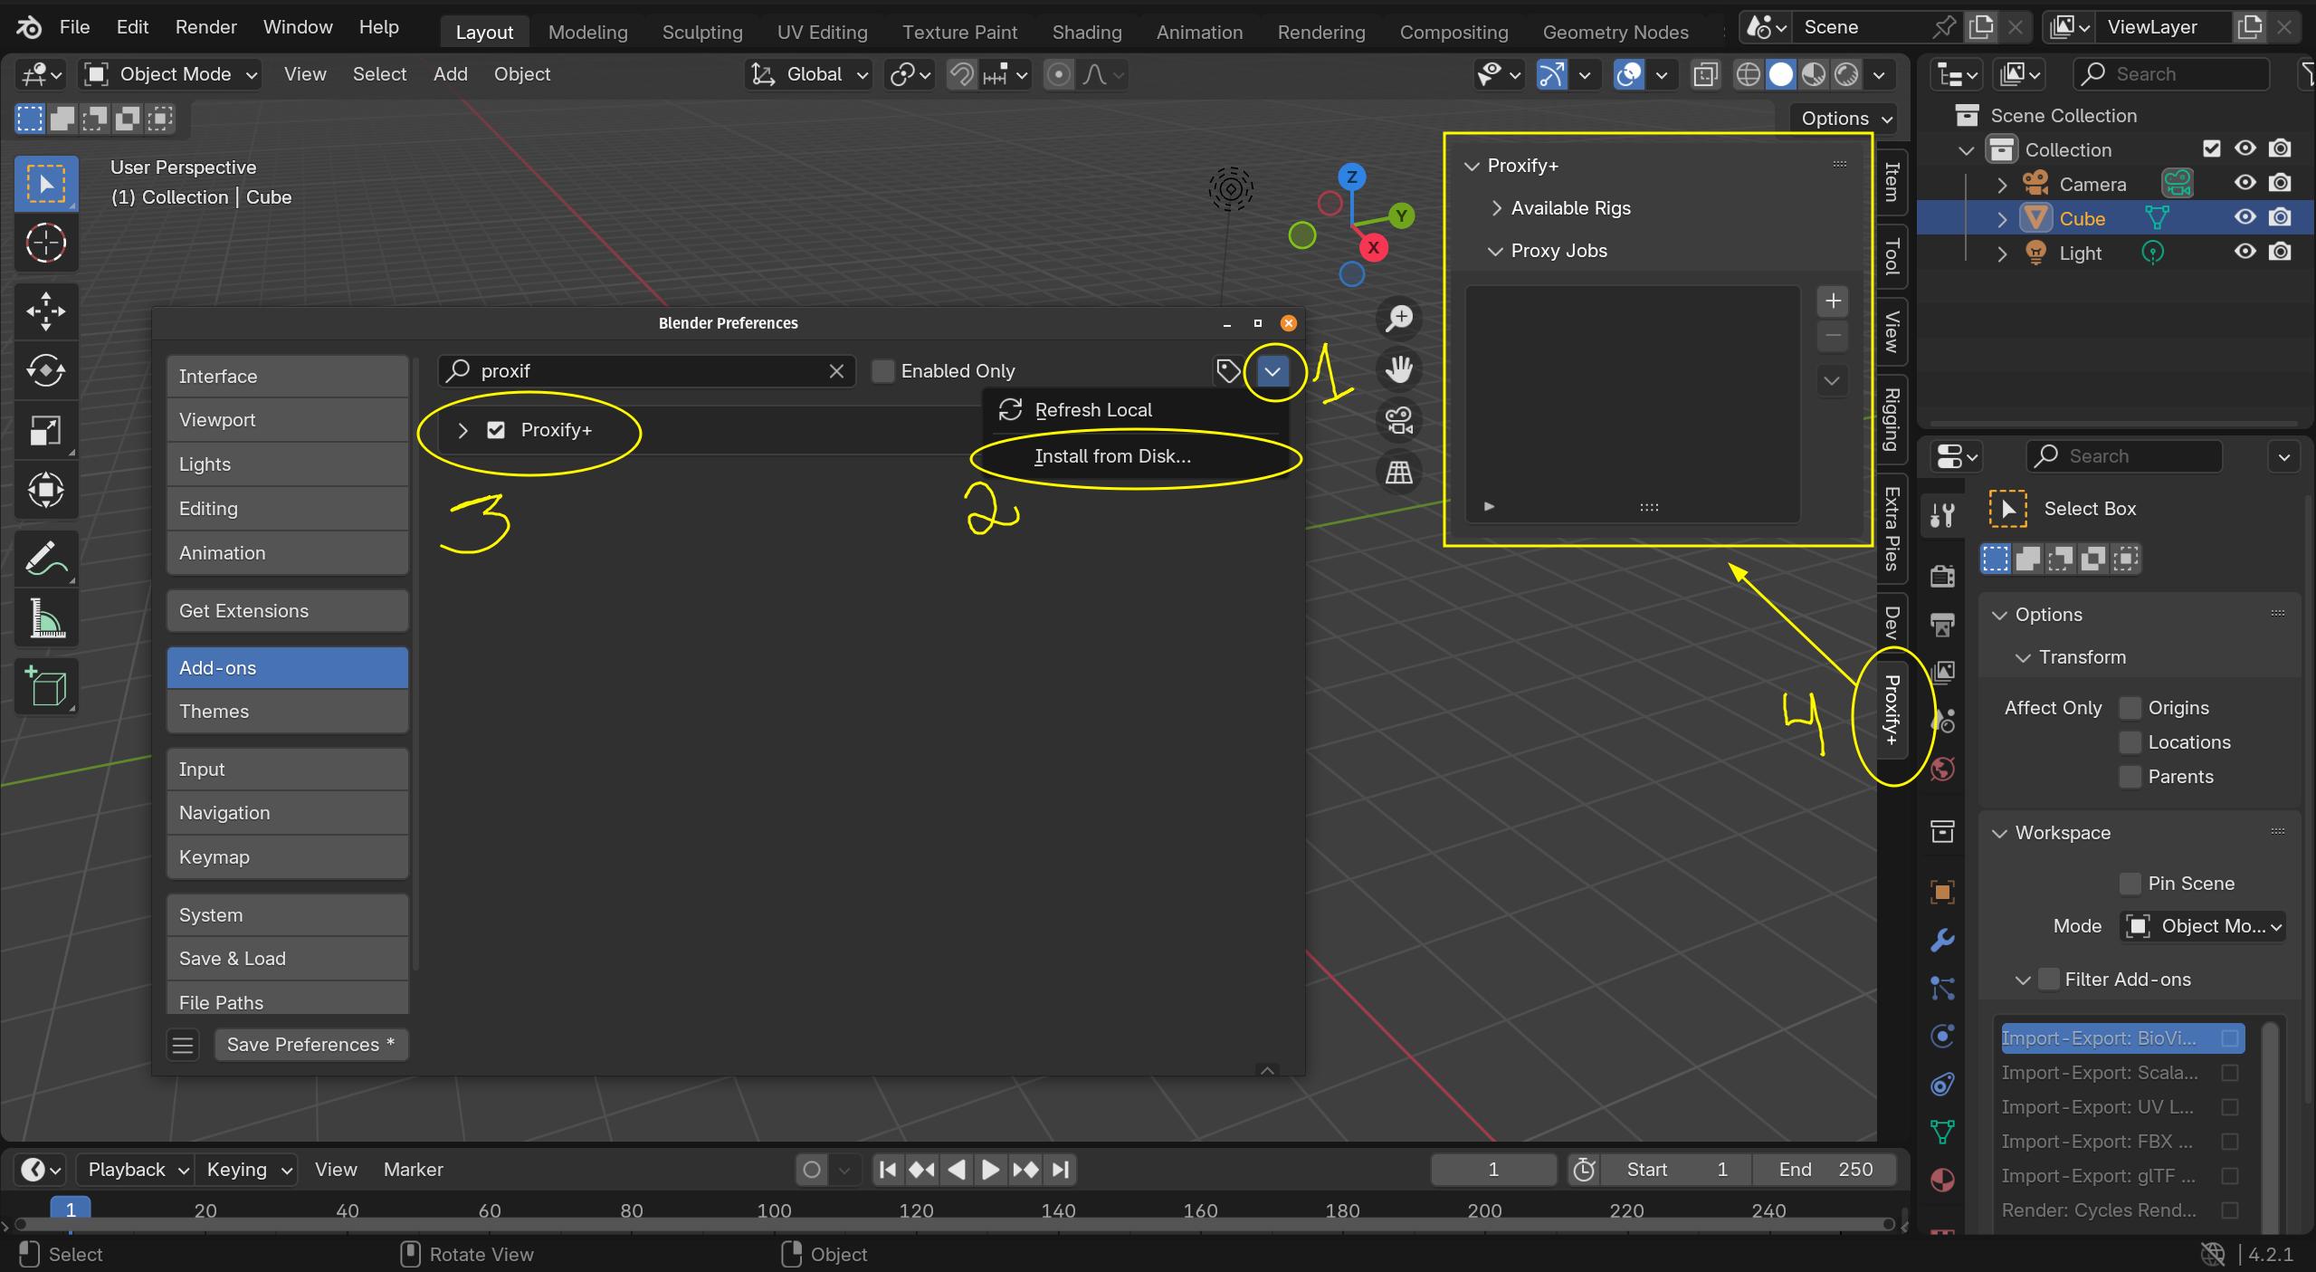Activate the Move tool
This screenshot has height=1272, width=2316.
[45, 311]
